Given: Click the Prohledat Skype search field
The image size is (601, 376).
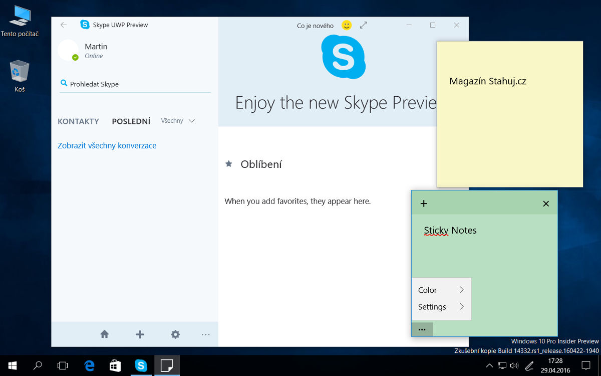Looking at the screenshot, I should tap(135, 84).
